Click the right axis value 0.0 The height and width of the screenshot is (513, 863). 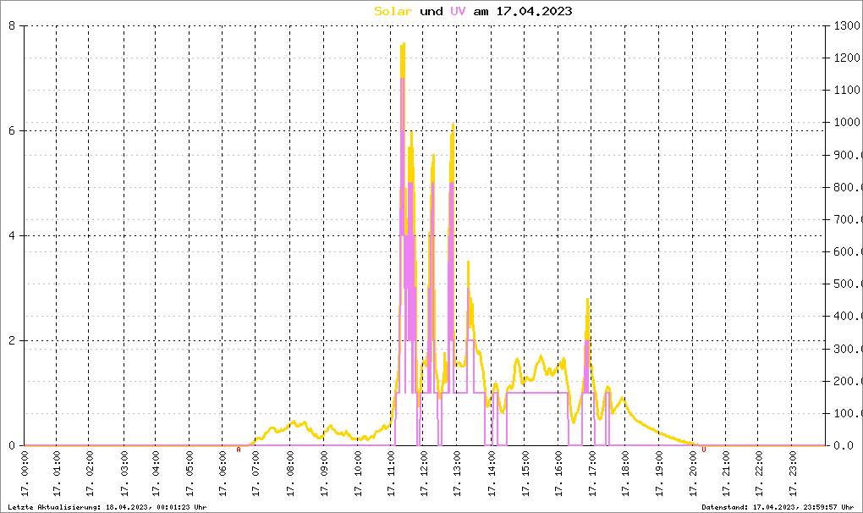[844, 445]
